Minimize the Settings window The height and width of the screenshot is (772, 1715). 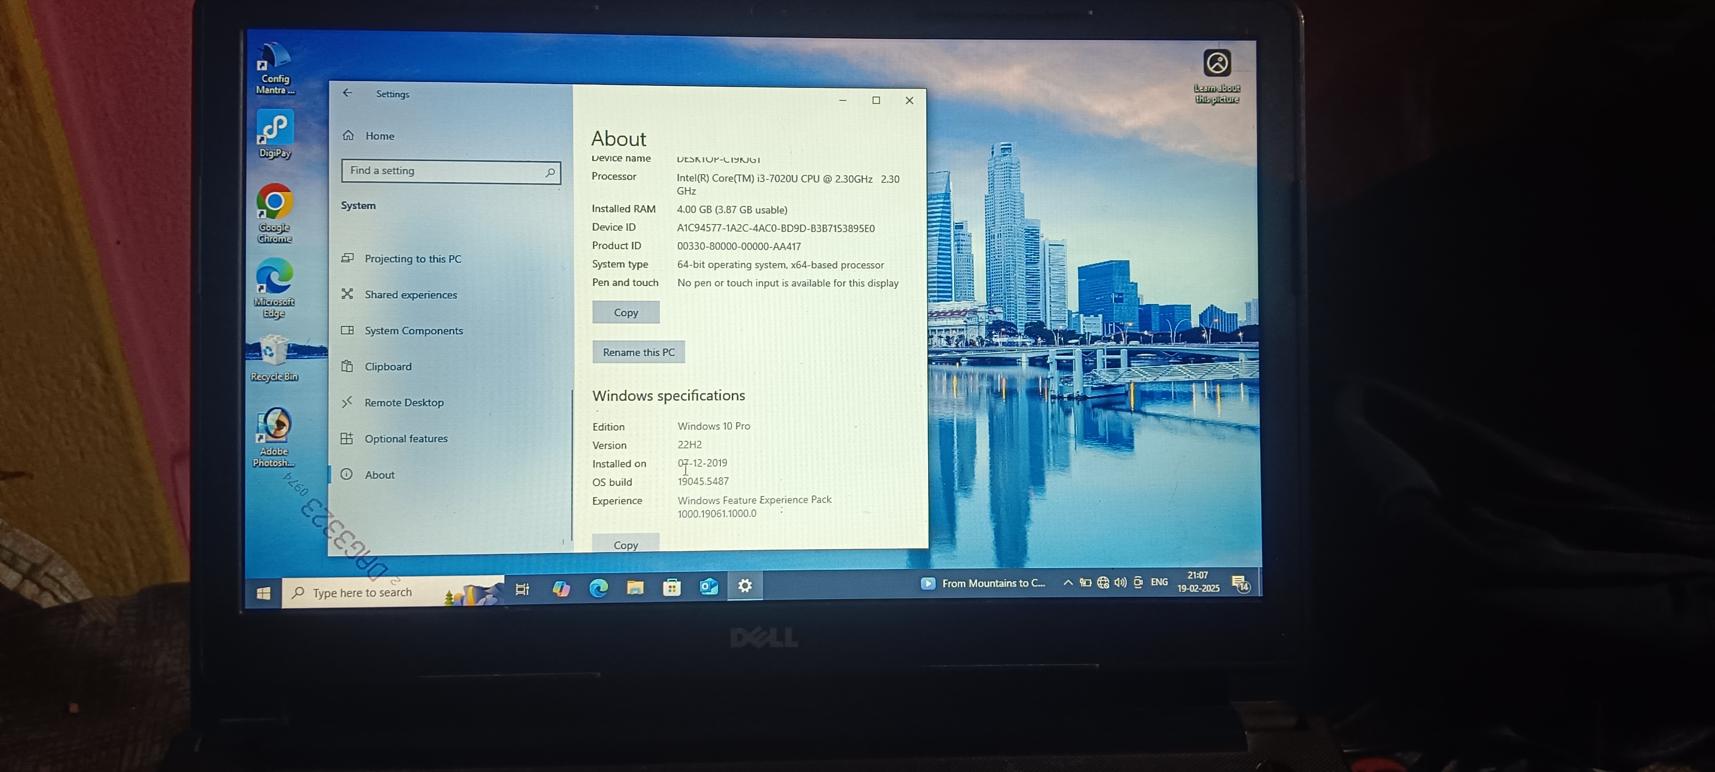[842, 100]
